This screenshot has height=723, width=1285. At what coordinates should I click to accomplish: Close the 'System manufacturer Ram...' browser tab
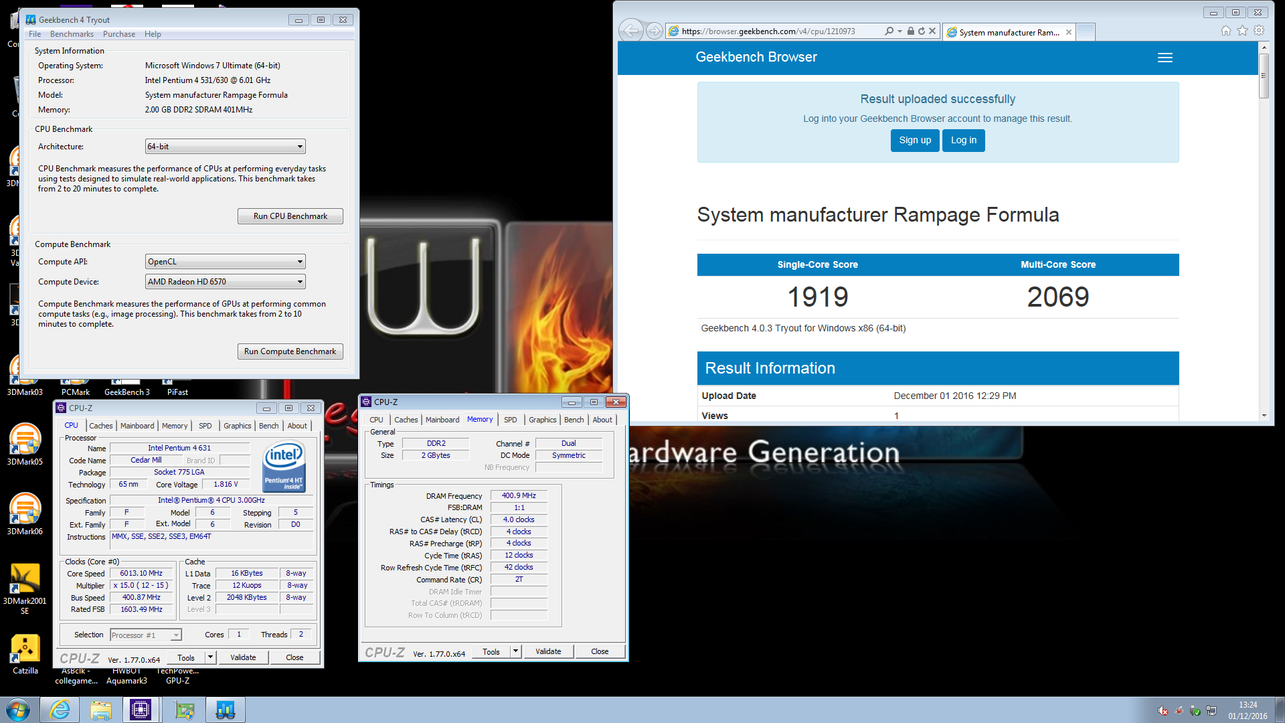(x=1069, y=32)
